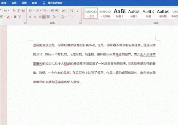178x125 pixels.
Task: Open 段落 paragraph dialog launcher
Action: click(x=80, y=23)
